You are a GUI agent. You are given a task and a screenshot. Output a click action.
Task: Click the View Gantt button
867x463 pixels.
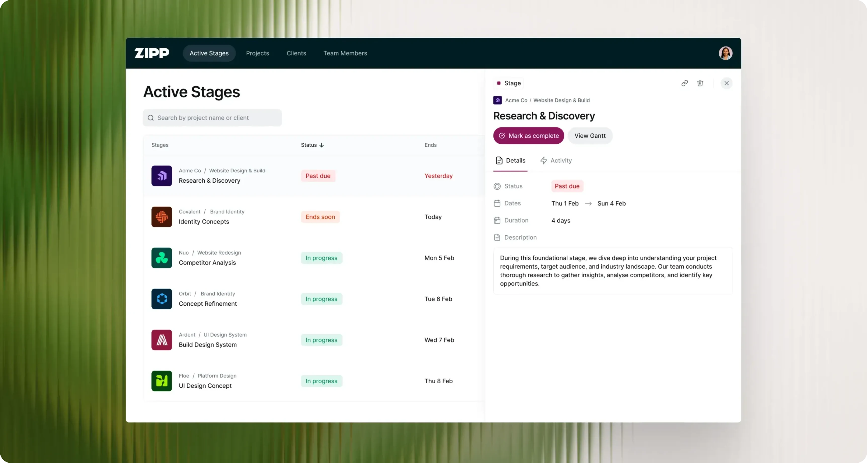[590, 136]
